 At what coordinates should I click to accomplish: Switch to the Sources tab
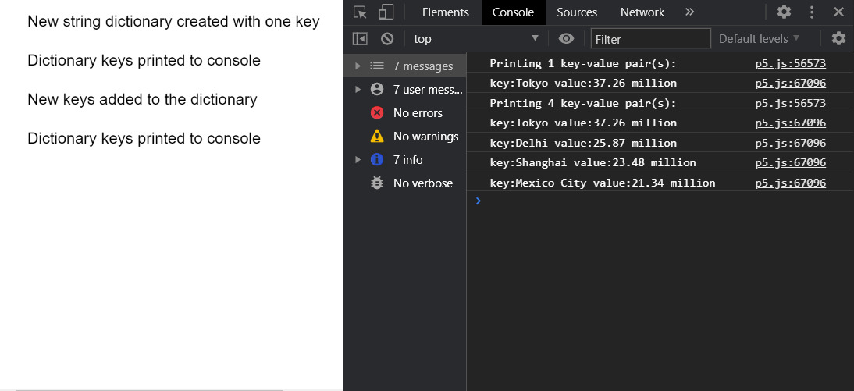[577, 12]
